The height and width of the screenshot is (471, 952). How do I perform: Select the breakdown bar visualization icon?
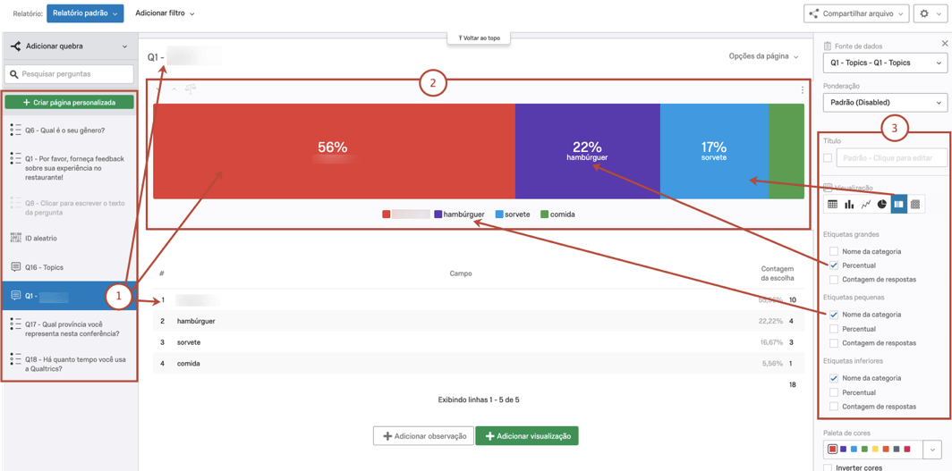tap(899, 205)
